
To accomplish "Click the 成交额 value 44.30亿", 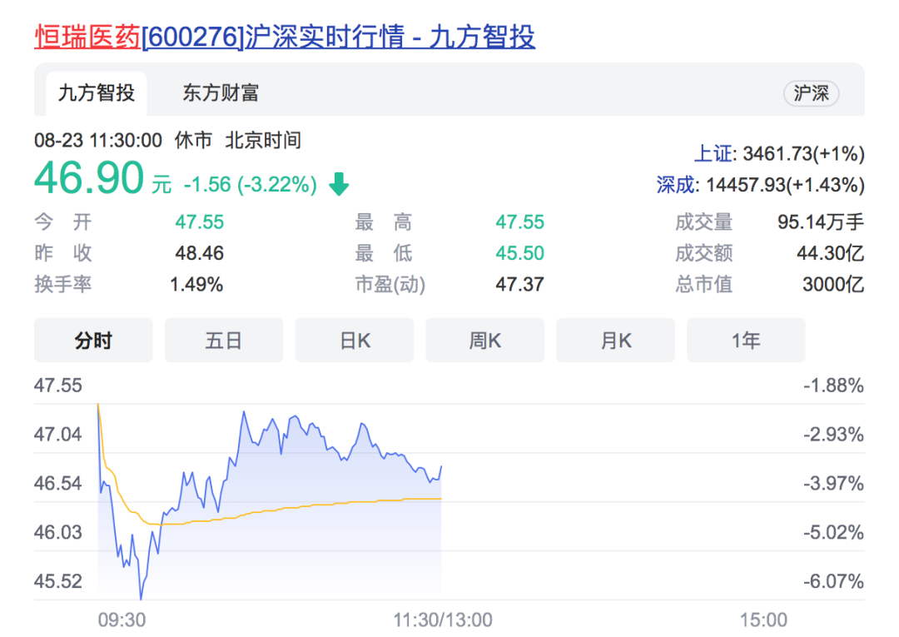I will tap(830, 253).
